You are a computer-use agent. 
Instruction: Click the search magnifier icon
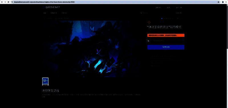[x=141, y=13]
